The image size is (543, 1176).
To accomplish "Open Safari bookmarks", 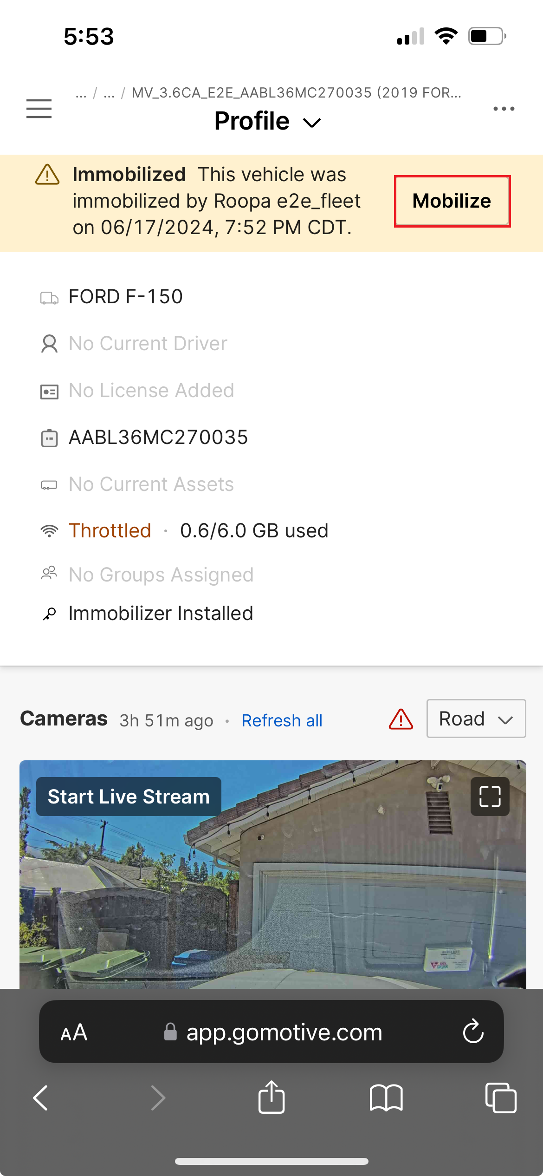I will (x=386, y=1098).
